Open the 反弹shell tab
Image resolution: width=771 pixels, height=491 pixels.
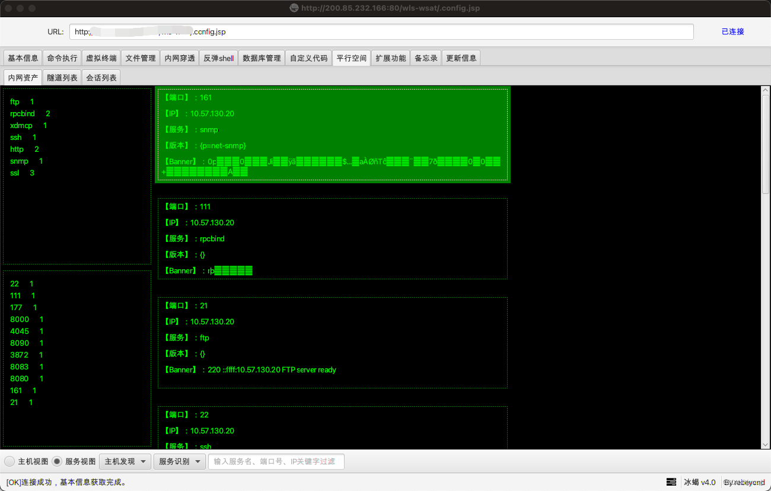tap(218, 58)
